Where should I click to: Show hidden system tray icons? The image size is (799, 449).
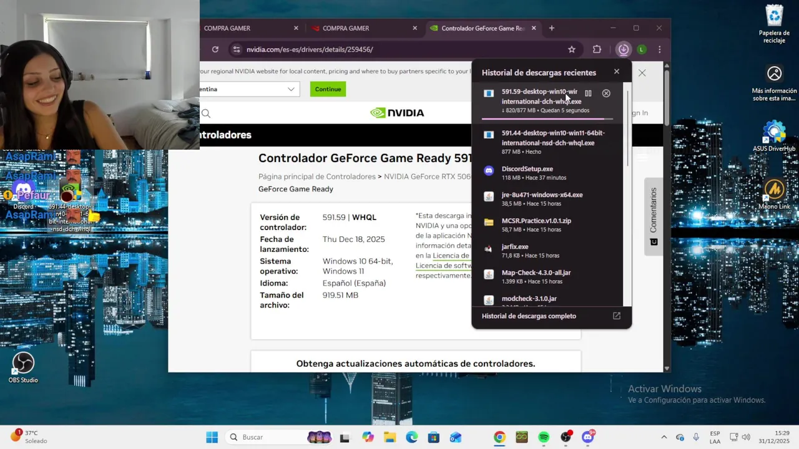tap(664, 437)
